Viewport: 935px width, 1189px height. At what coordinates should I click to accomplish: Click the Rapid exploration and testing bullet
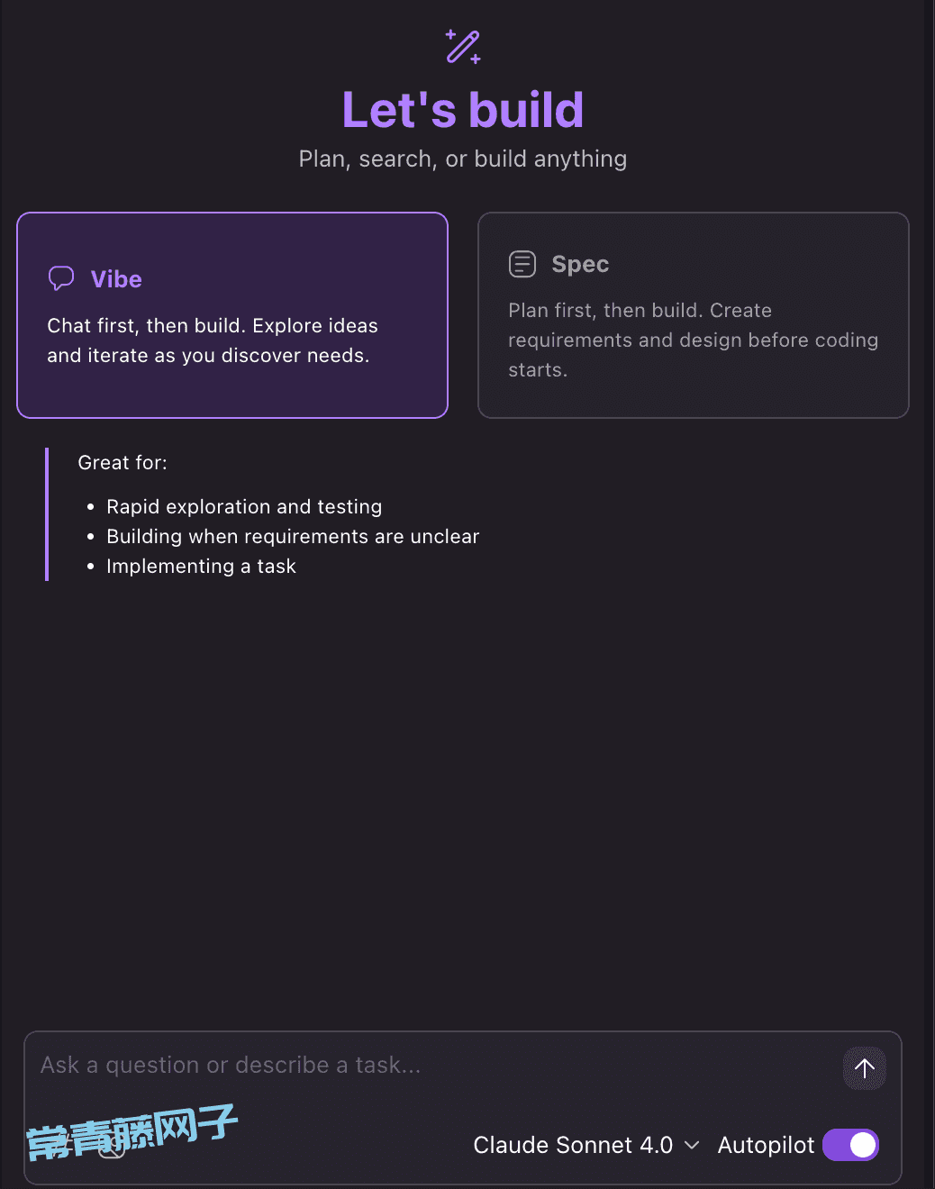click(244, 506)
